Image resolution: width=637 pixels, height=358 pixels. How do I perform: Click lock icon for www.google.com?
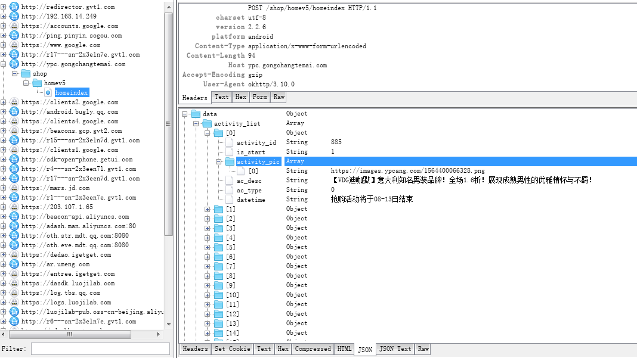14,45
